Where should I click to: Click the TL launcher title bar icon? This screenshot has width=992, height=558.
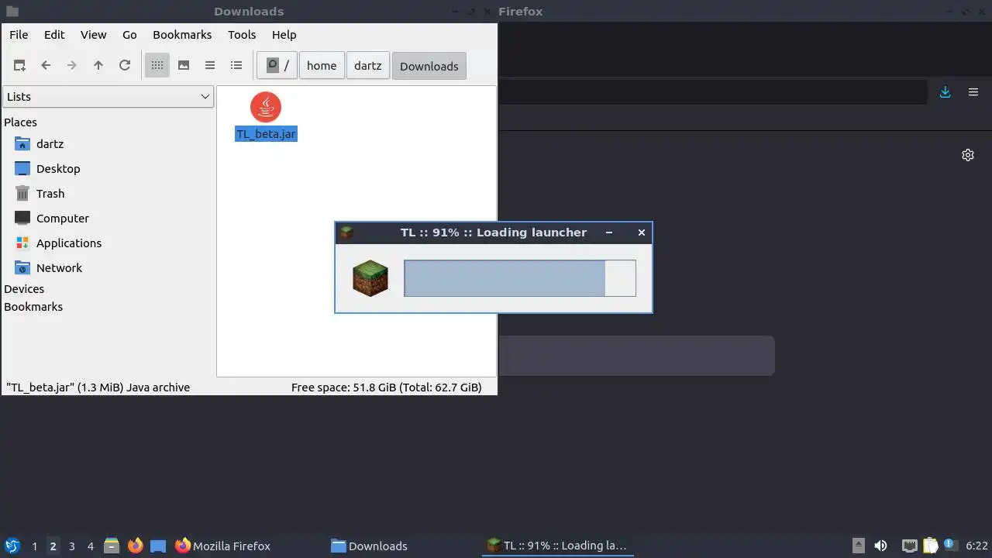point(346,232)
